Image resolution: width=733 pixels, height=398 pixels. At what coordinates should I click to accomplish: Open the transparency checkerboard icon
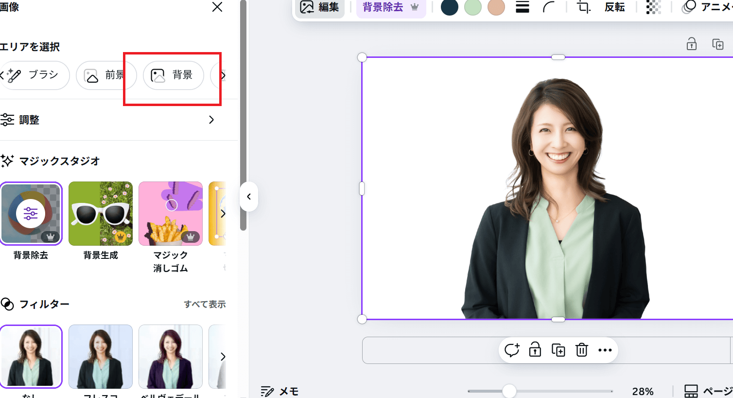[x=653, y=7]
